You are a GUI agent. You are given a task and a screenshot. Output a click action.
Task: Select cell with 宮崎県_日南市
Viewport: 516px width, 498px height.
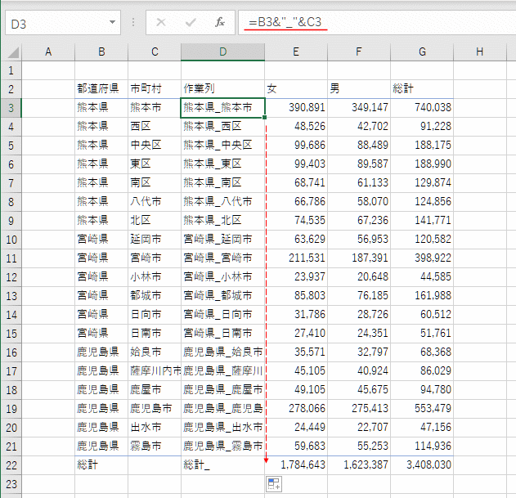point(222,334)
